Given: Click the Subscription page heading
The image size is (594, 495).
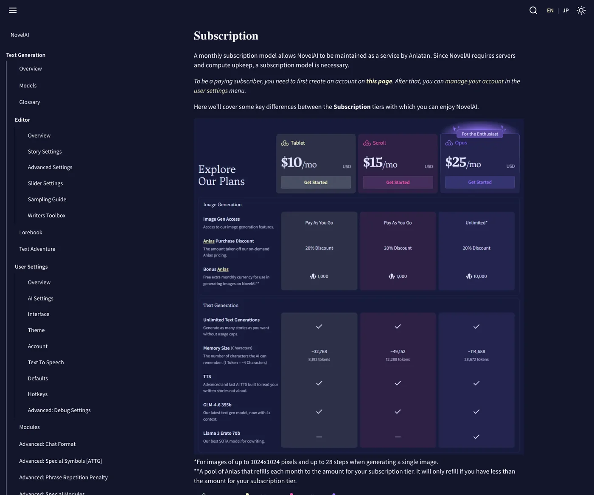Looking at the screenshot, I should (226, 36).
